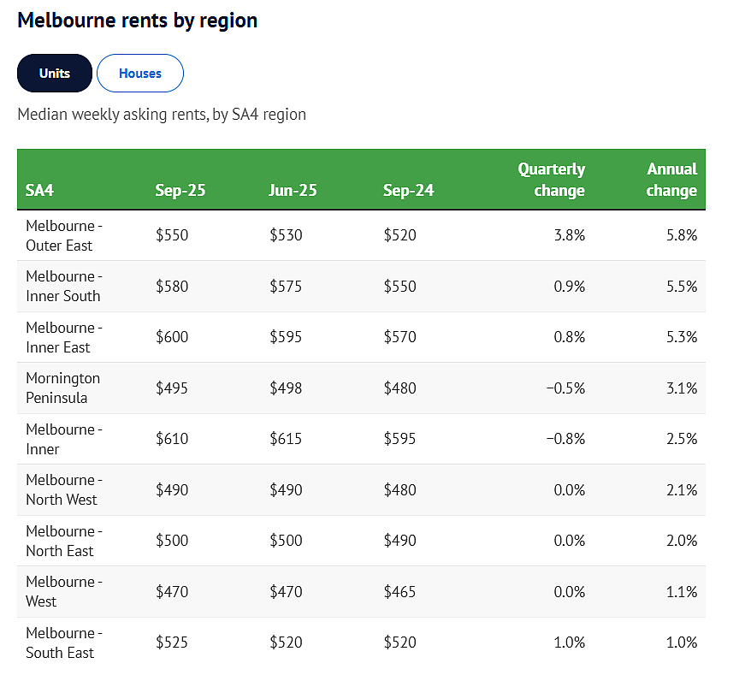Click the Sep-24 column header
Image resolution: width=745 pixels, height=675 pixels.
pyautogui.click(x=409, y=190)
